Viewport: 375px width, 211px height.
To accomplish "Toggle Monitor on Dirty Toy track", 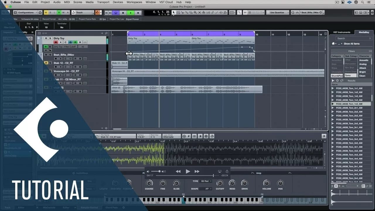I will coord(61,42).
